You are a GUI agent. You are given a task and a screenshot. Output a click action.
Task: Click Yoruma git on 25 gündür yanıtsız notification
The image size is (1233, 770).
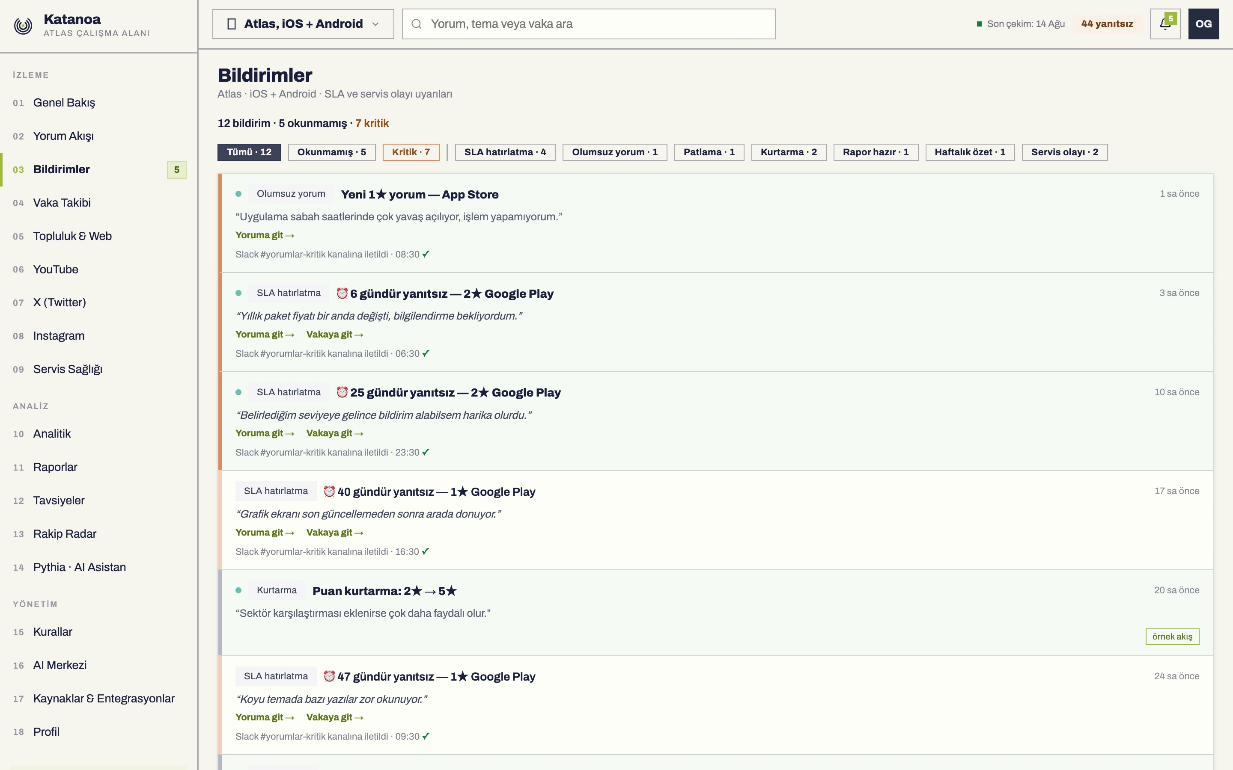point(265,433)
